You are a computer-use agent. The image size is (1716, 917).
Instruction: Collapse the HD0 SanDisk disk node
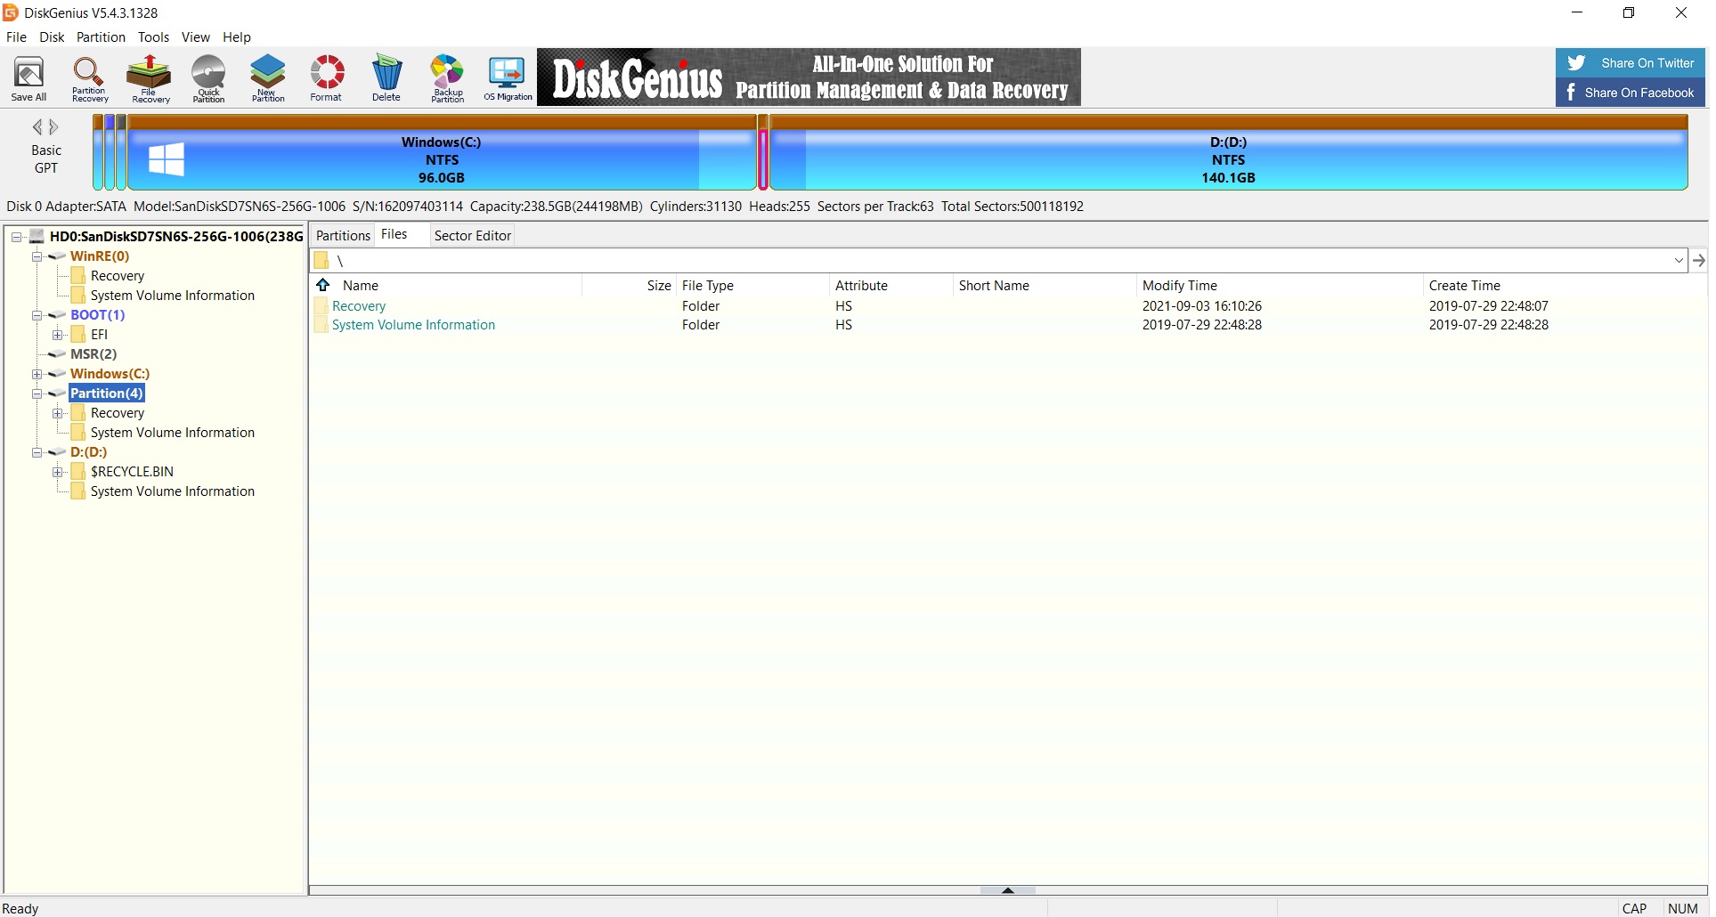pyautogui.click(x=16, y=237)
